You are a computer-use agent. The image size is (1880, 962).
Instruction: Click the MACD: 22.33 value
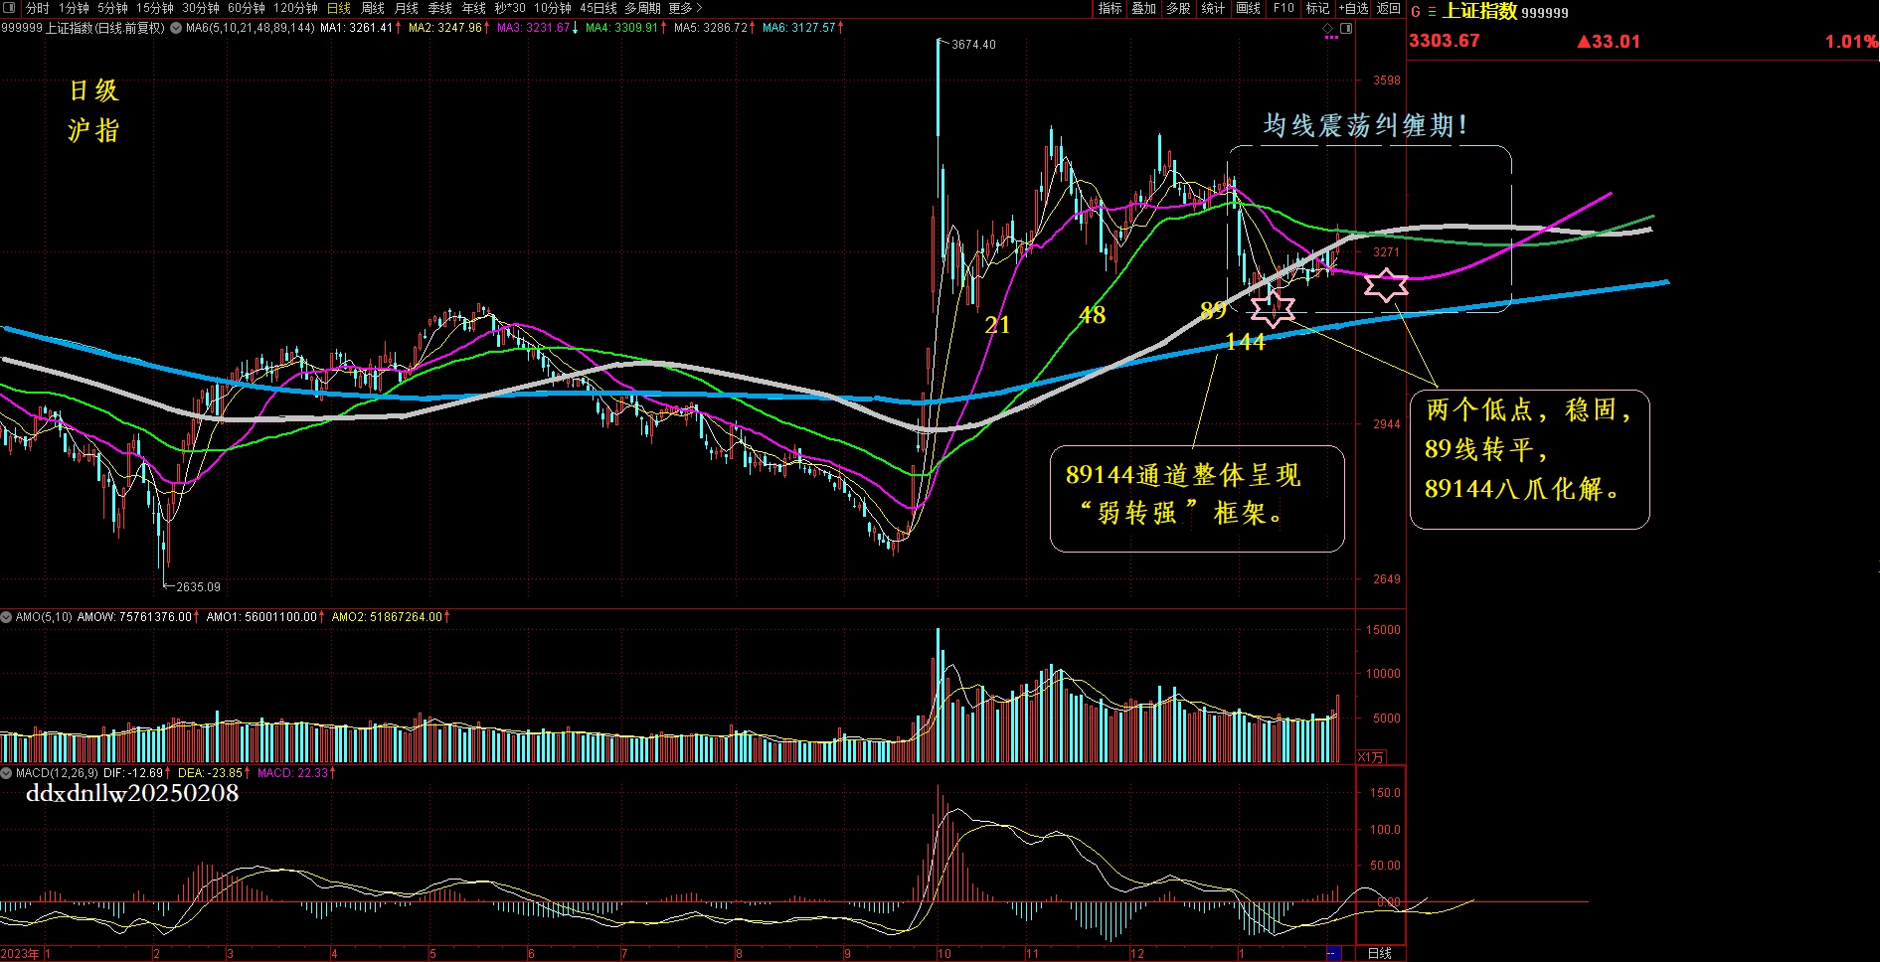[295, 773]
